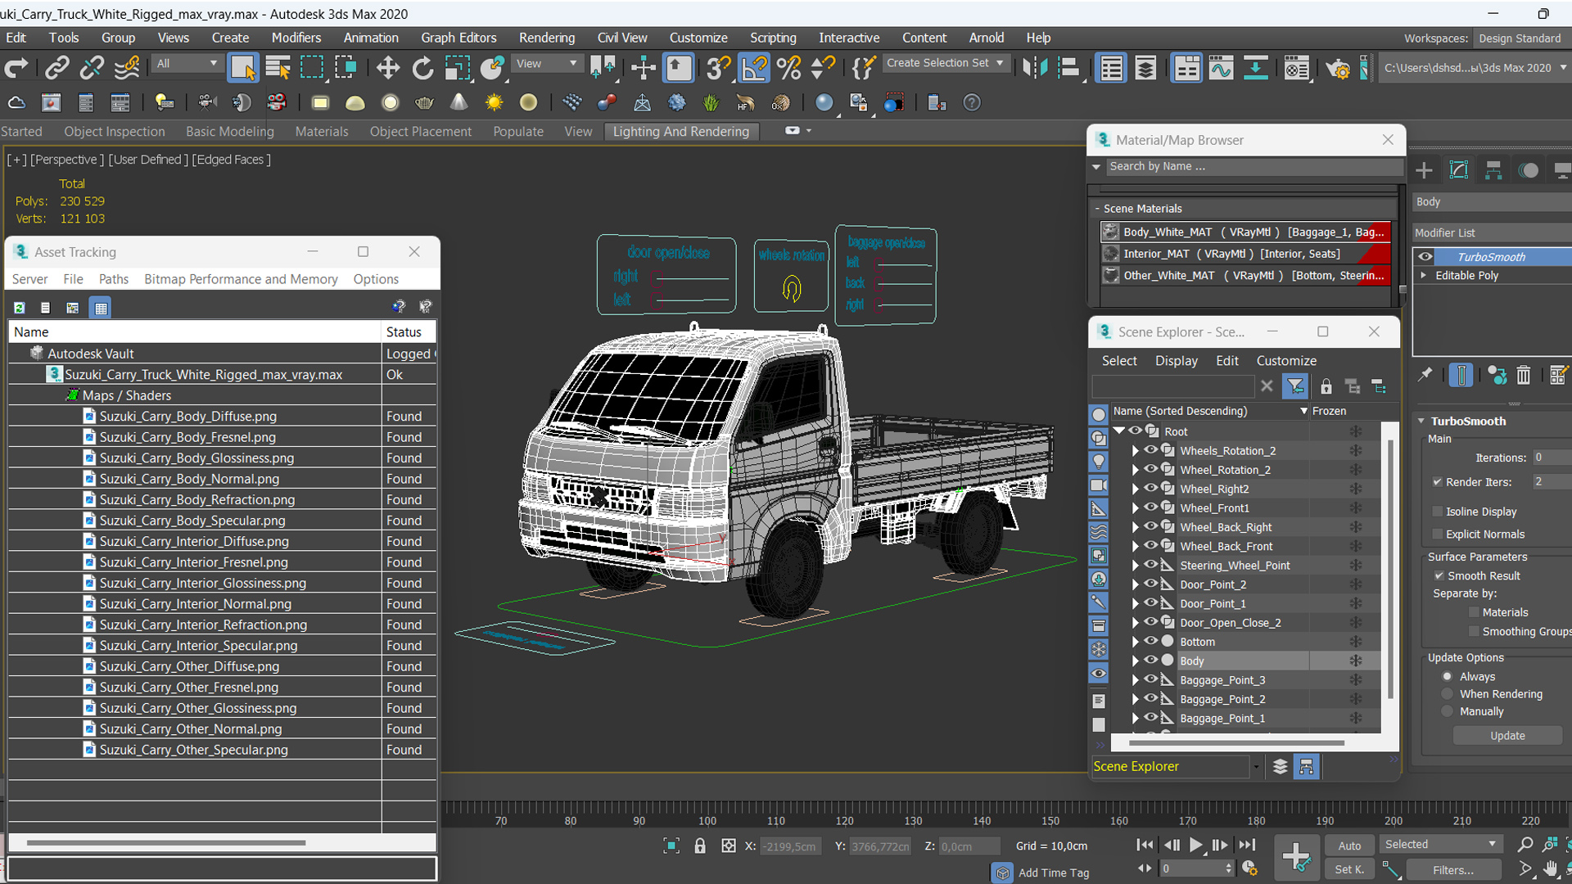The width and height of the screenshot is (1572, 884).
Task: Click the teapot Render icon
Action: [x=1338, y=68]
